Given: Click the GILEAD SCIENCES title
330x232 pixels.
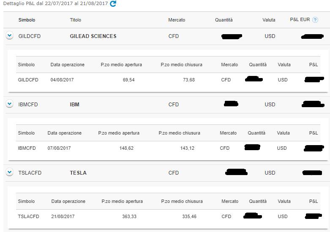Looking at the screenshot, I should pyautogui.click(x=93, y=36).
